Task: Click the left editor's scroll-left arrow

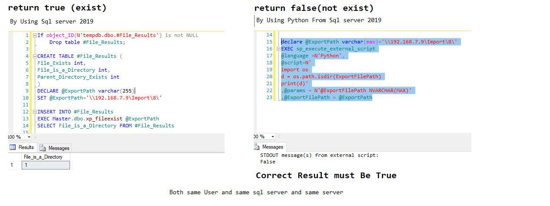Action: point(35,137)
